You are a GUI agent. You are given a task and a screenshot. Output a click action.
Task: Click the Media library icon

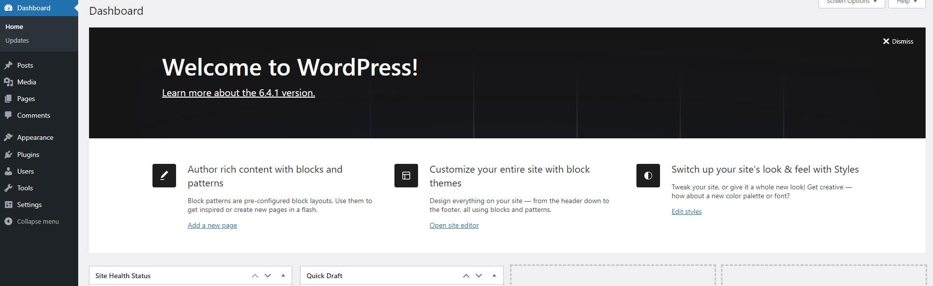8,82
